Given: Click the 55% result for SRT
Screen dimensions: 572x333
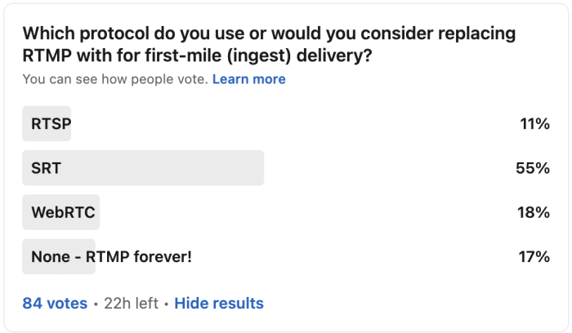Looking at the screenshot, I should [x=534, y=168].
